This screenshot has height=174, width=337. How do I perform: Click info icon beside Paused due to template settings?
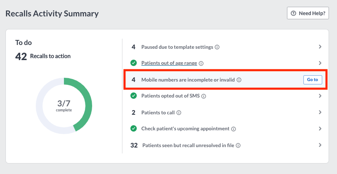point(217,47)
